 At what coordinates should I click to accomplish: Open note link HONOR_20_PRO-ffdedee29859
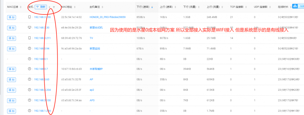(107, 17)
